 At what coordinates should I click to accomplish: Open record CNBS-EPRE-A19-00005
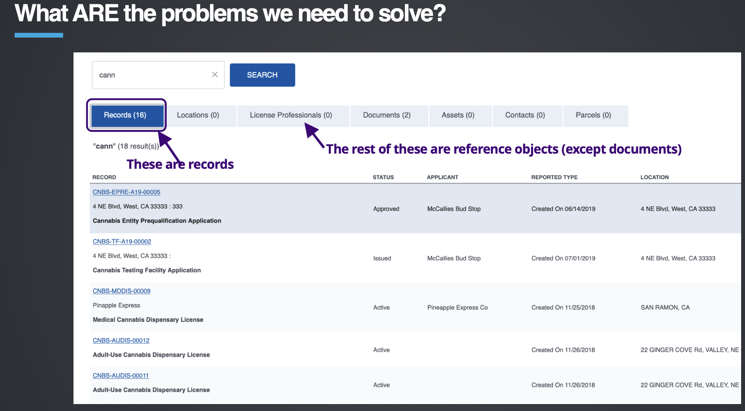[126, 192]
